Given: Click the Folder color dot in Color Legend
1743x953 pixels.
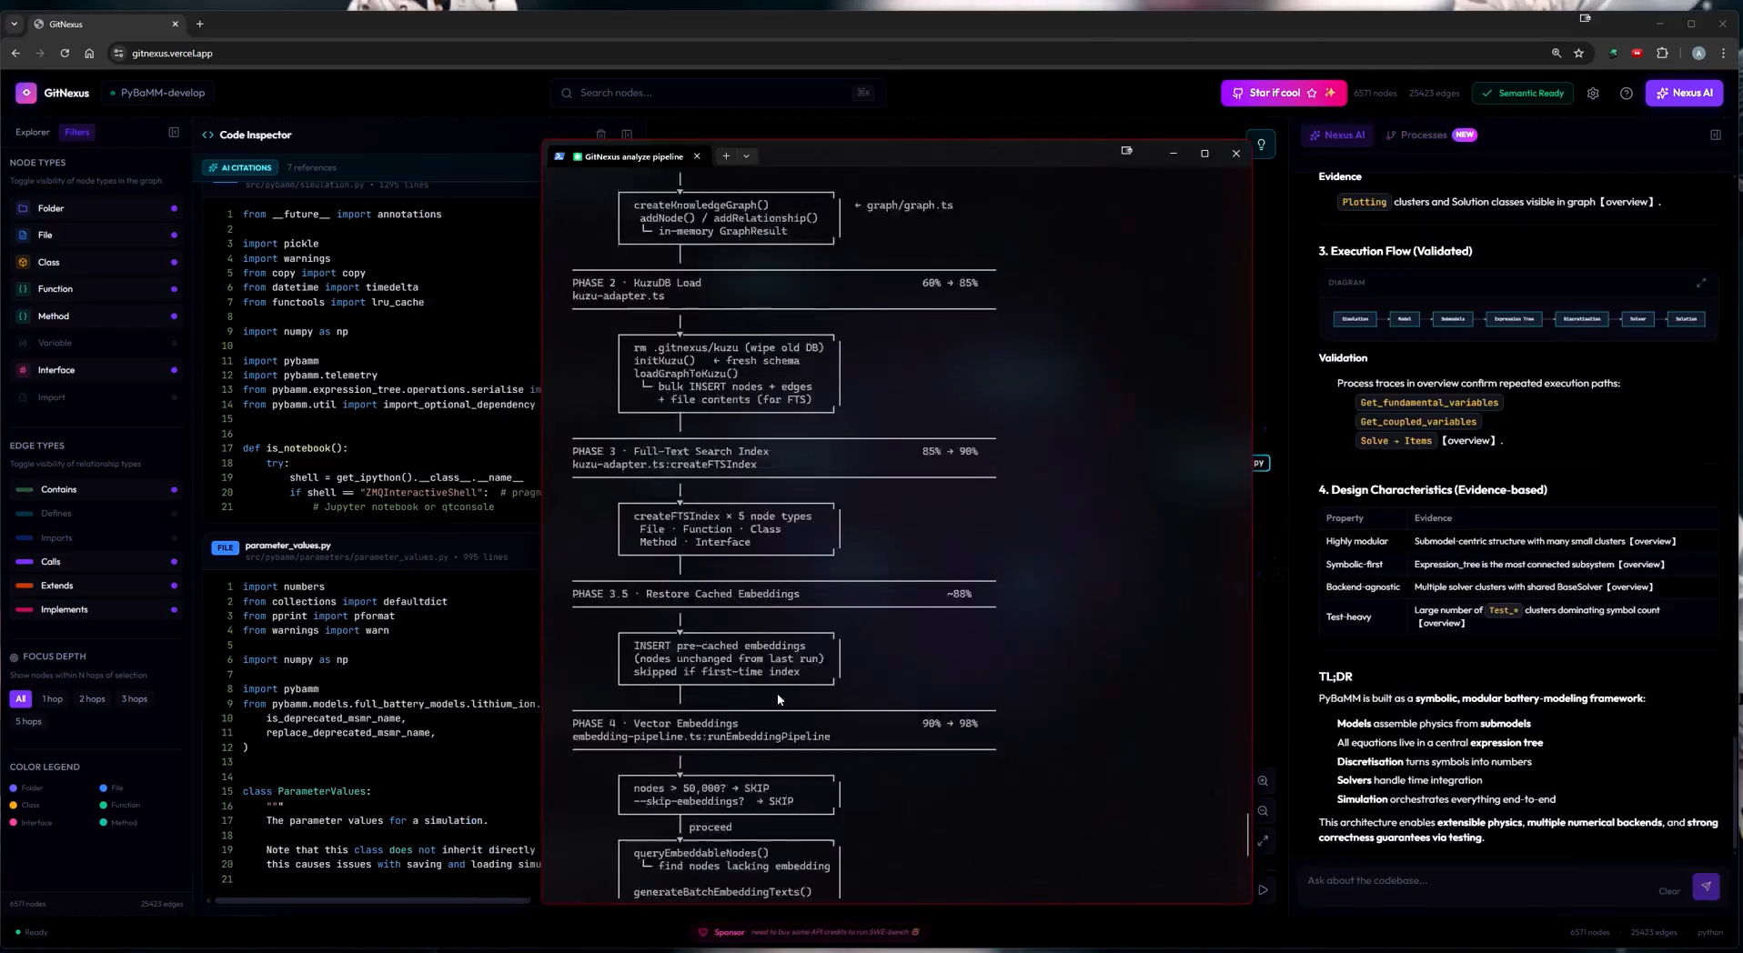Looking at the screenshot, I should click(14, 788).
